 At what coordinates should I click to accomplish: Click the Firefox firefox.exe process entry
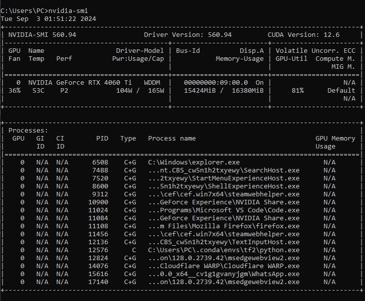[223, 226]
